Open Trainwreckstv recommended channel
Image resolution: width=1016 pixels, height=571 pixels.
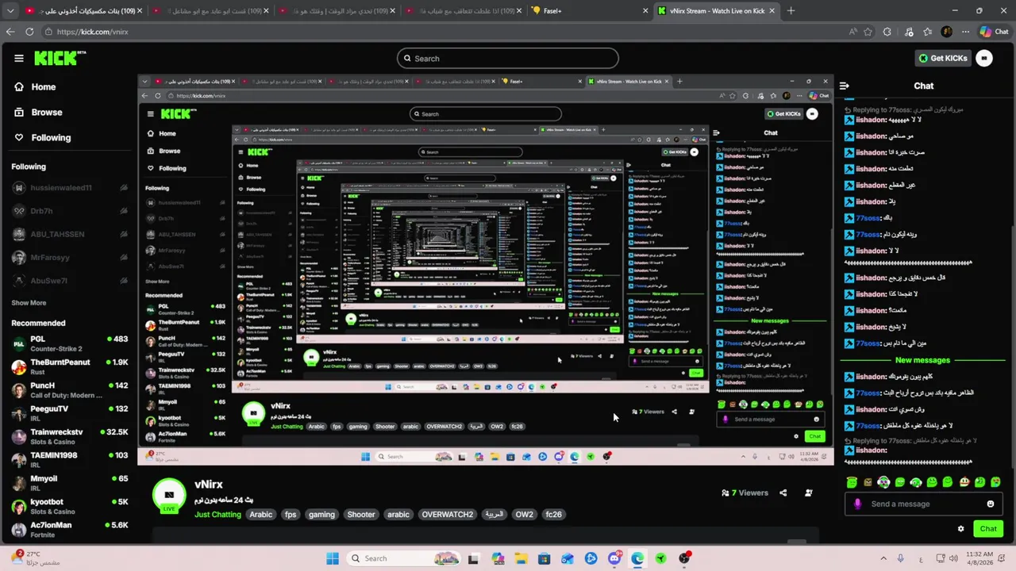68,437
